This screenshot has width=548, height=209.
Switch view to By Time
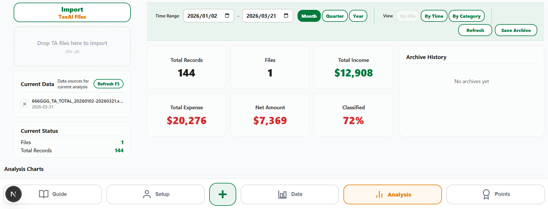point(434,16)
